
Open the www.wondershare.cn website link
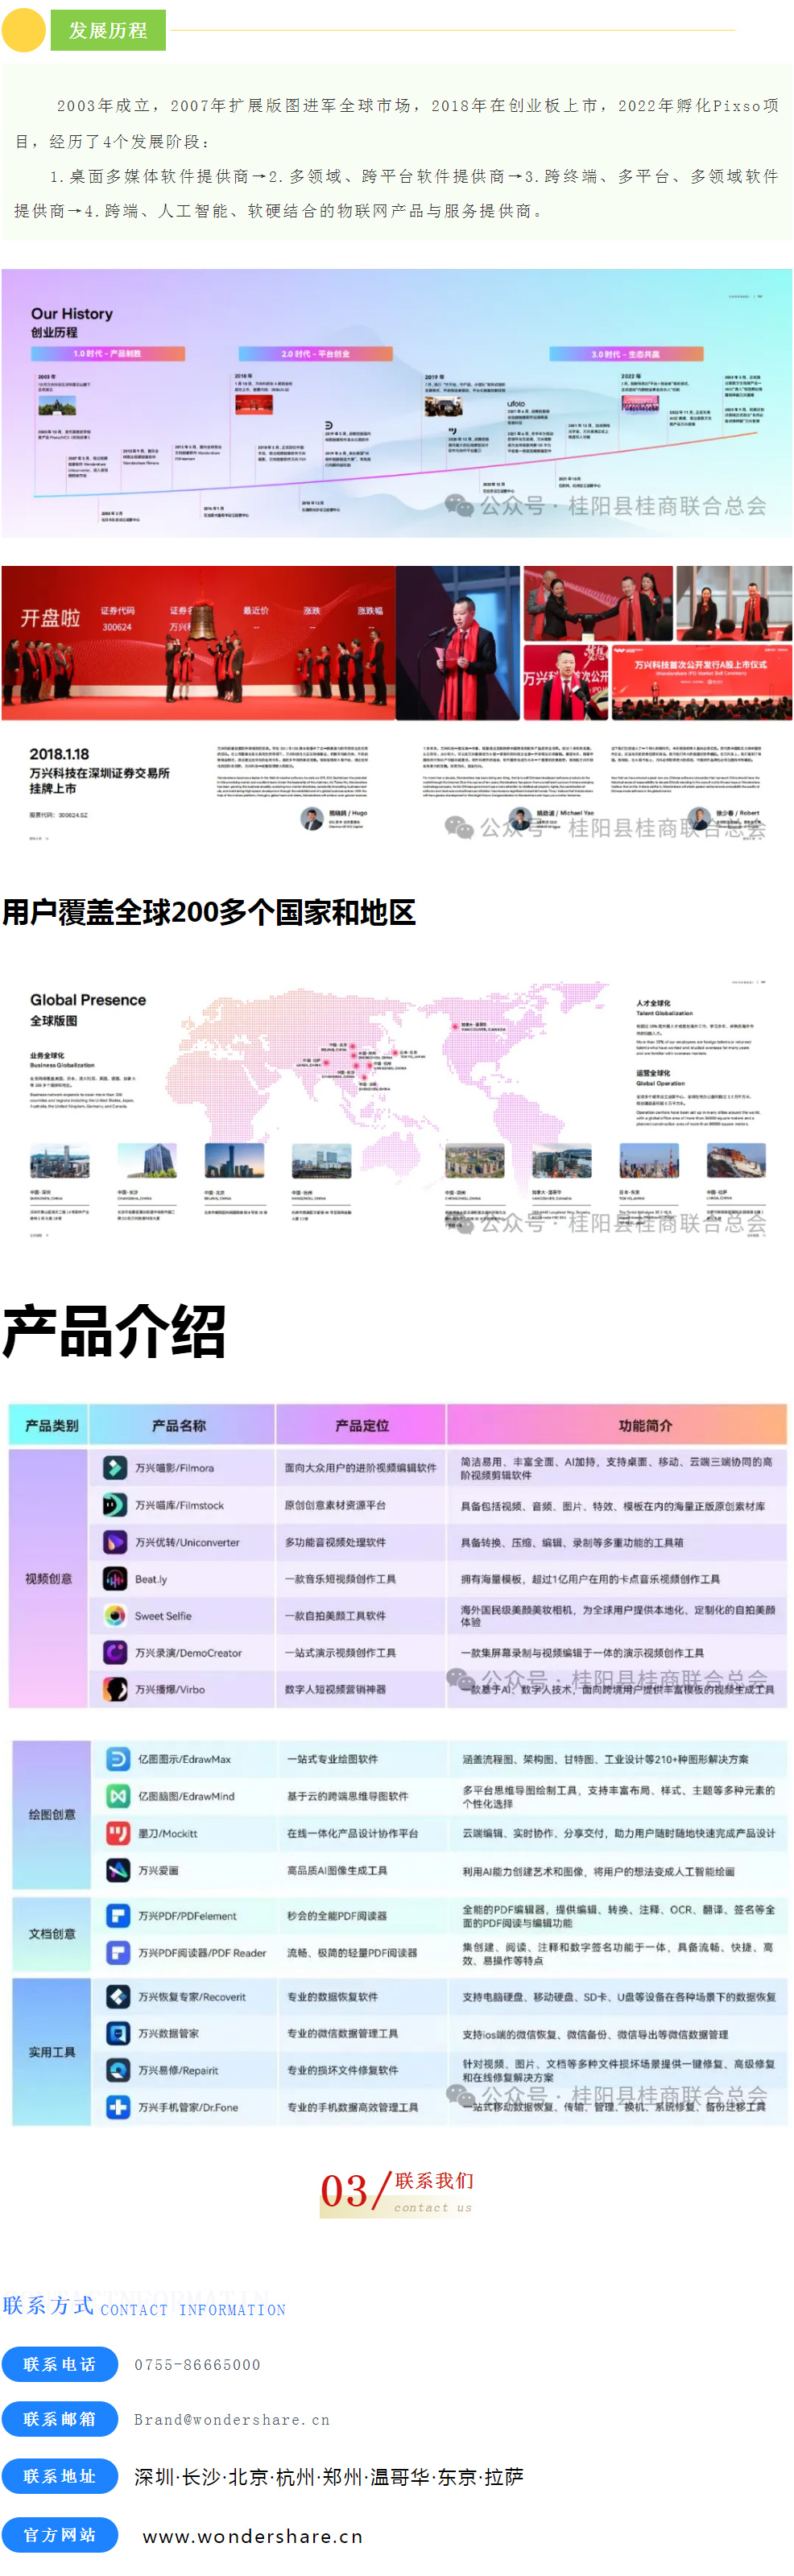[252, 2535]
